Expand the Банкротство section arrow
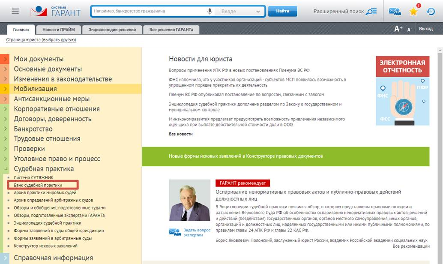Image resolution: width=443 pixels, height=264 pixels. [5, 129]
